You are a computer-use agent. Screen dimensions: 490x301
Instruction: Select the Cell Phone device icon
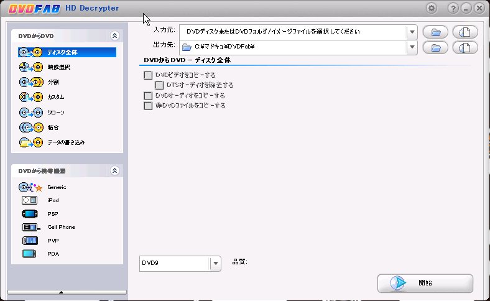click(x=30, y=227)
